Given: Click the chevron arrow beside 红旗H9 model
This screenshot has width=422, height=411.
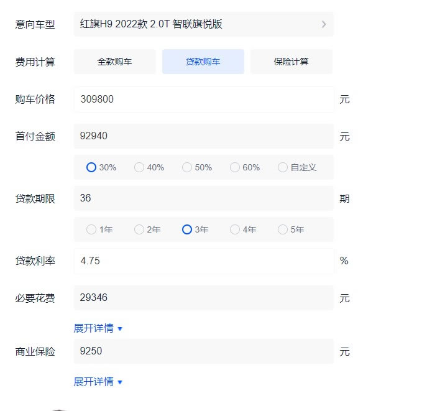Looking at the screenshot, I should (324, 24).
